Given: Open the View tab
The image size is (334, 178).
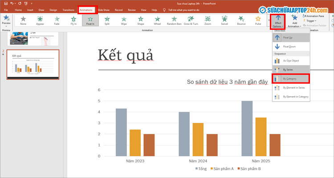Looking at the screenshot, I should pos(144,10).
